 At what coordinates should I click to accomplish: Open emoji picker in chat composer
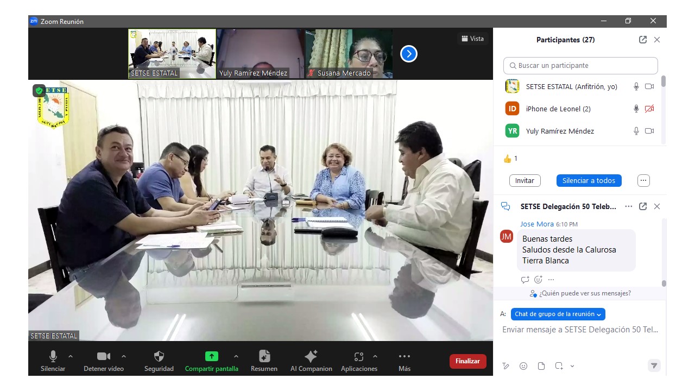tap(523, 366)
